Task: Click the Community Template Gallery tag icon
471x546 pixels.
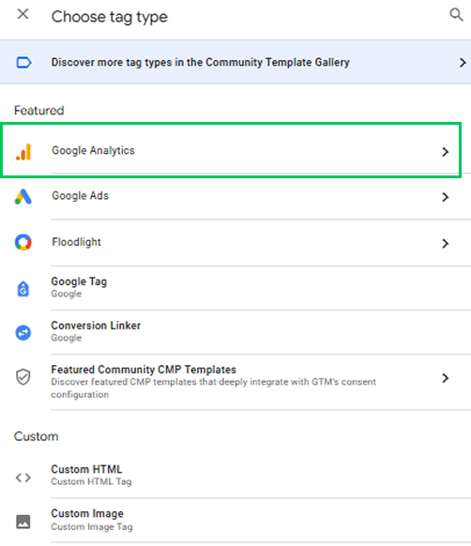Action: pyautogui.click(x=23, y=63)
